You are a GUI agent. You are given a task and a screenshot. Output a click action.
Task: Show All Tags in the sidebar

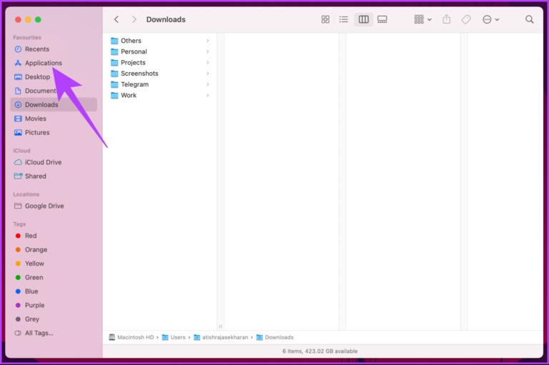(x=54, y=333)
